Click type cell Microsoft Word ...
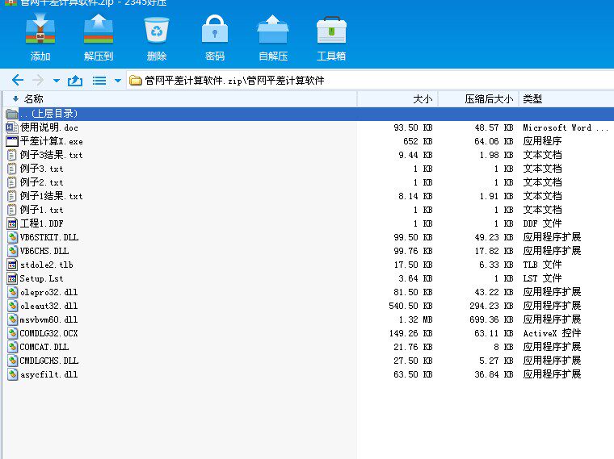 pyautogui.click(x=566, y=127)
